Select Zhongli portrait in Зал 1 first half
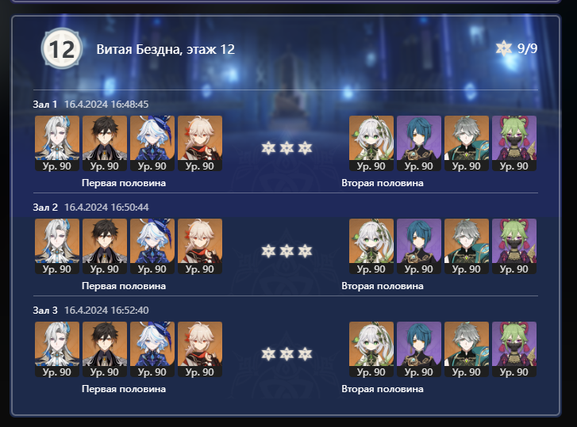Screen dimensions: 577x427 coord(105,143)
